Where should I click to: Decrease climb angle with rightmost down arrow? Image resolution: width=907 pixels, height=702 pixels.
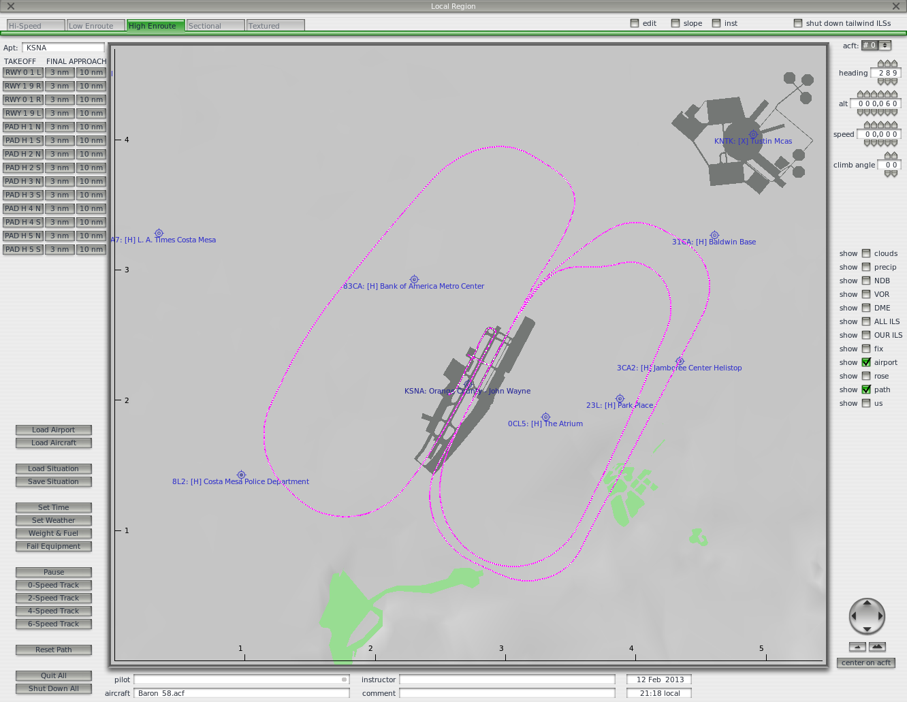click(894, 174)
